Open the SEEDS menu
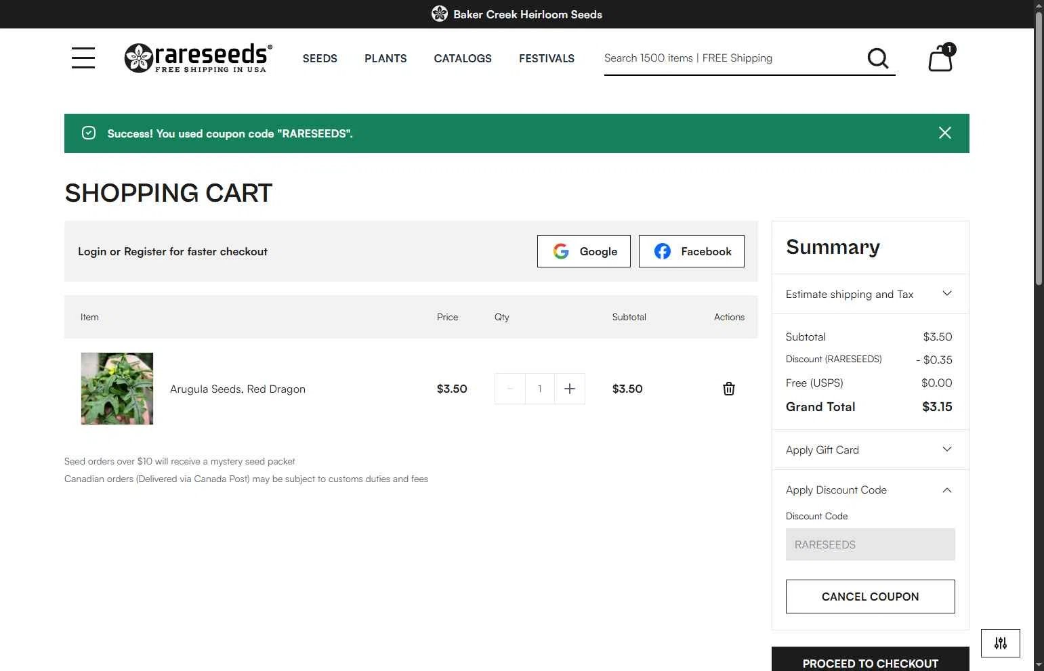This screenshot has width=1044, height=671. [320, 58]
